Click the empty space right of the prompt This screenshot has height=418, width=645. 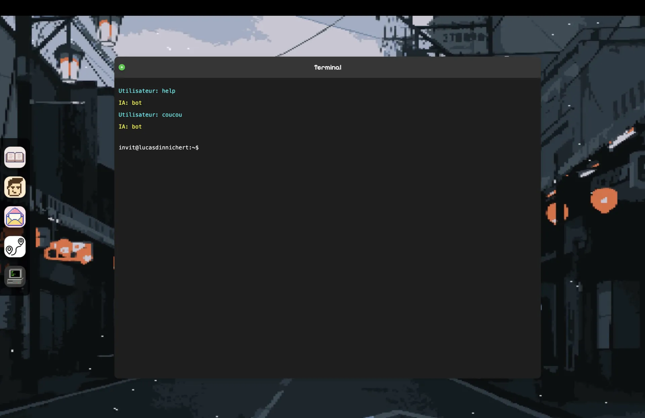click(x=370, y=148)
